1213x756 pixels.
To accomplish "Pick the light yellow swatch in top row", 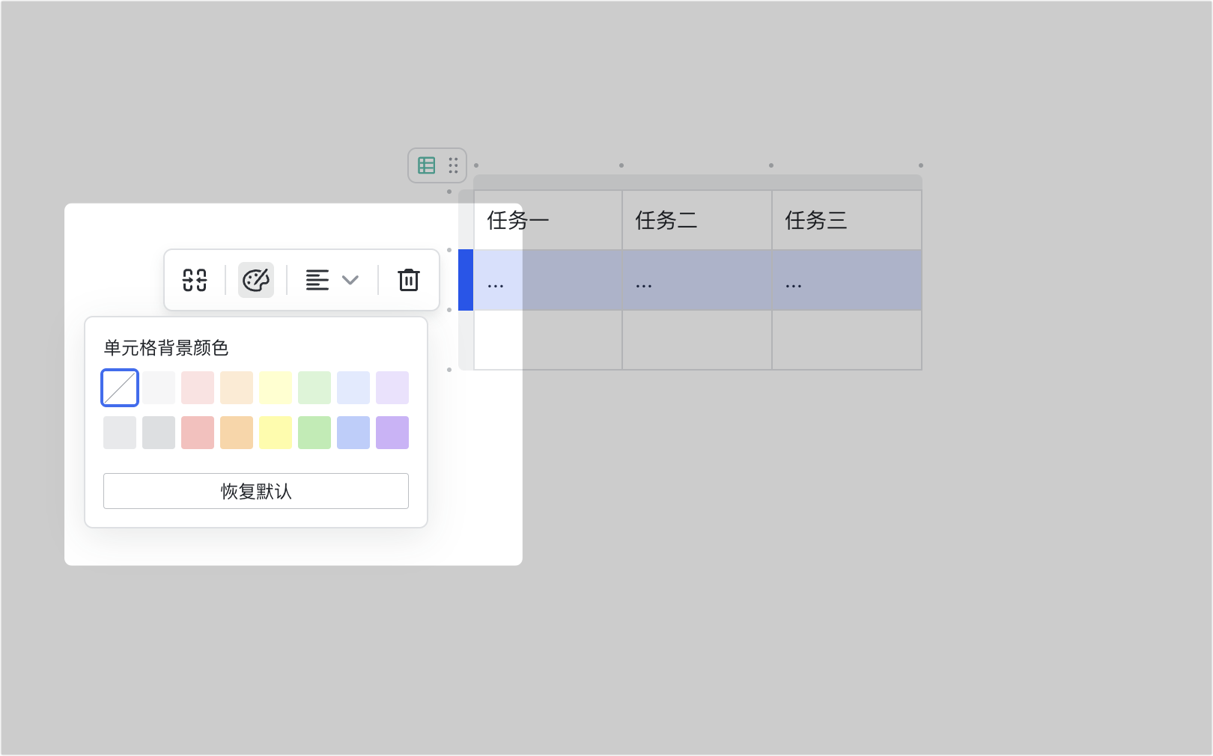I will (276, 388).
